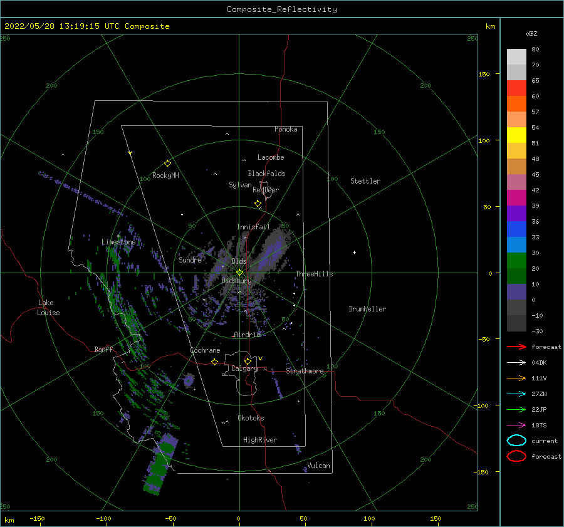The height and width of the screenshot is (527, 564).
Task: Click the Lake Louise label
Action: [x=48, y=308]
